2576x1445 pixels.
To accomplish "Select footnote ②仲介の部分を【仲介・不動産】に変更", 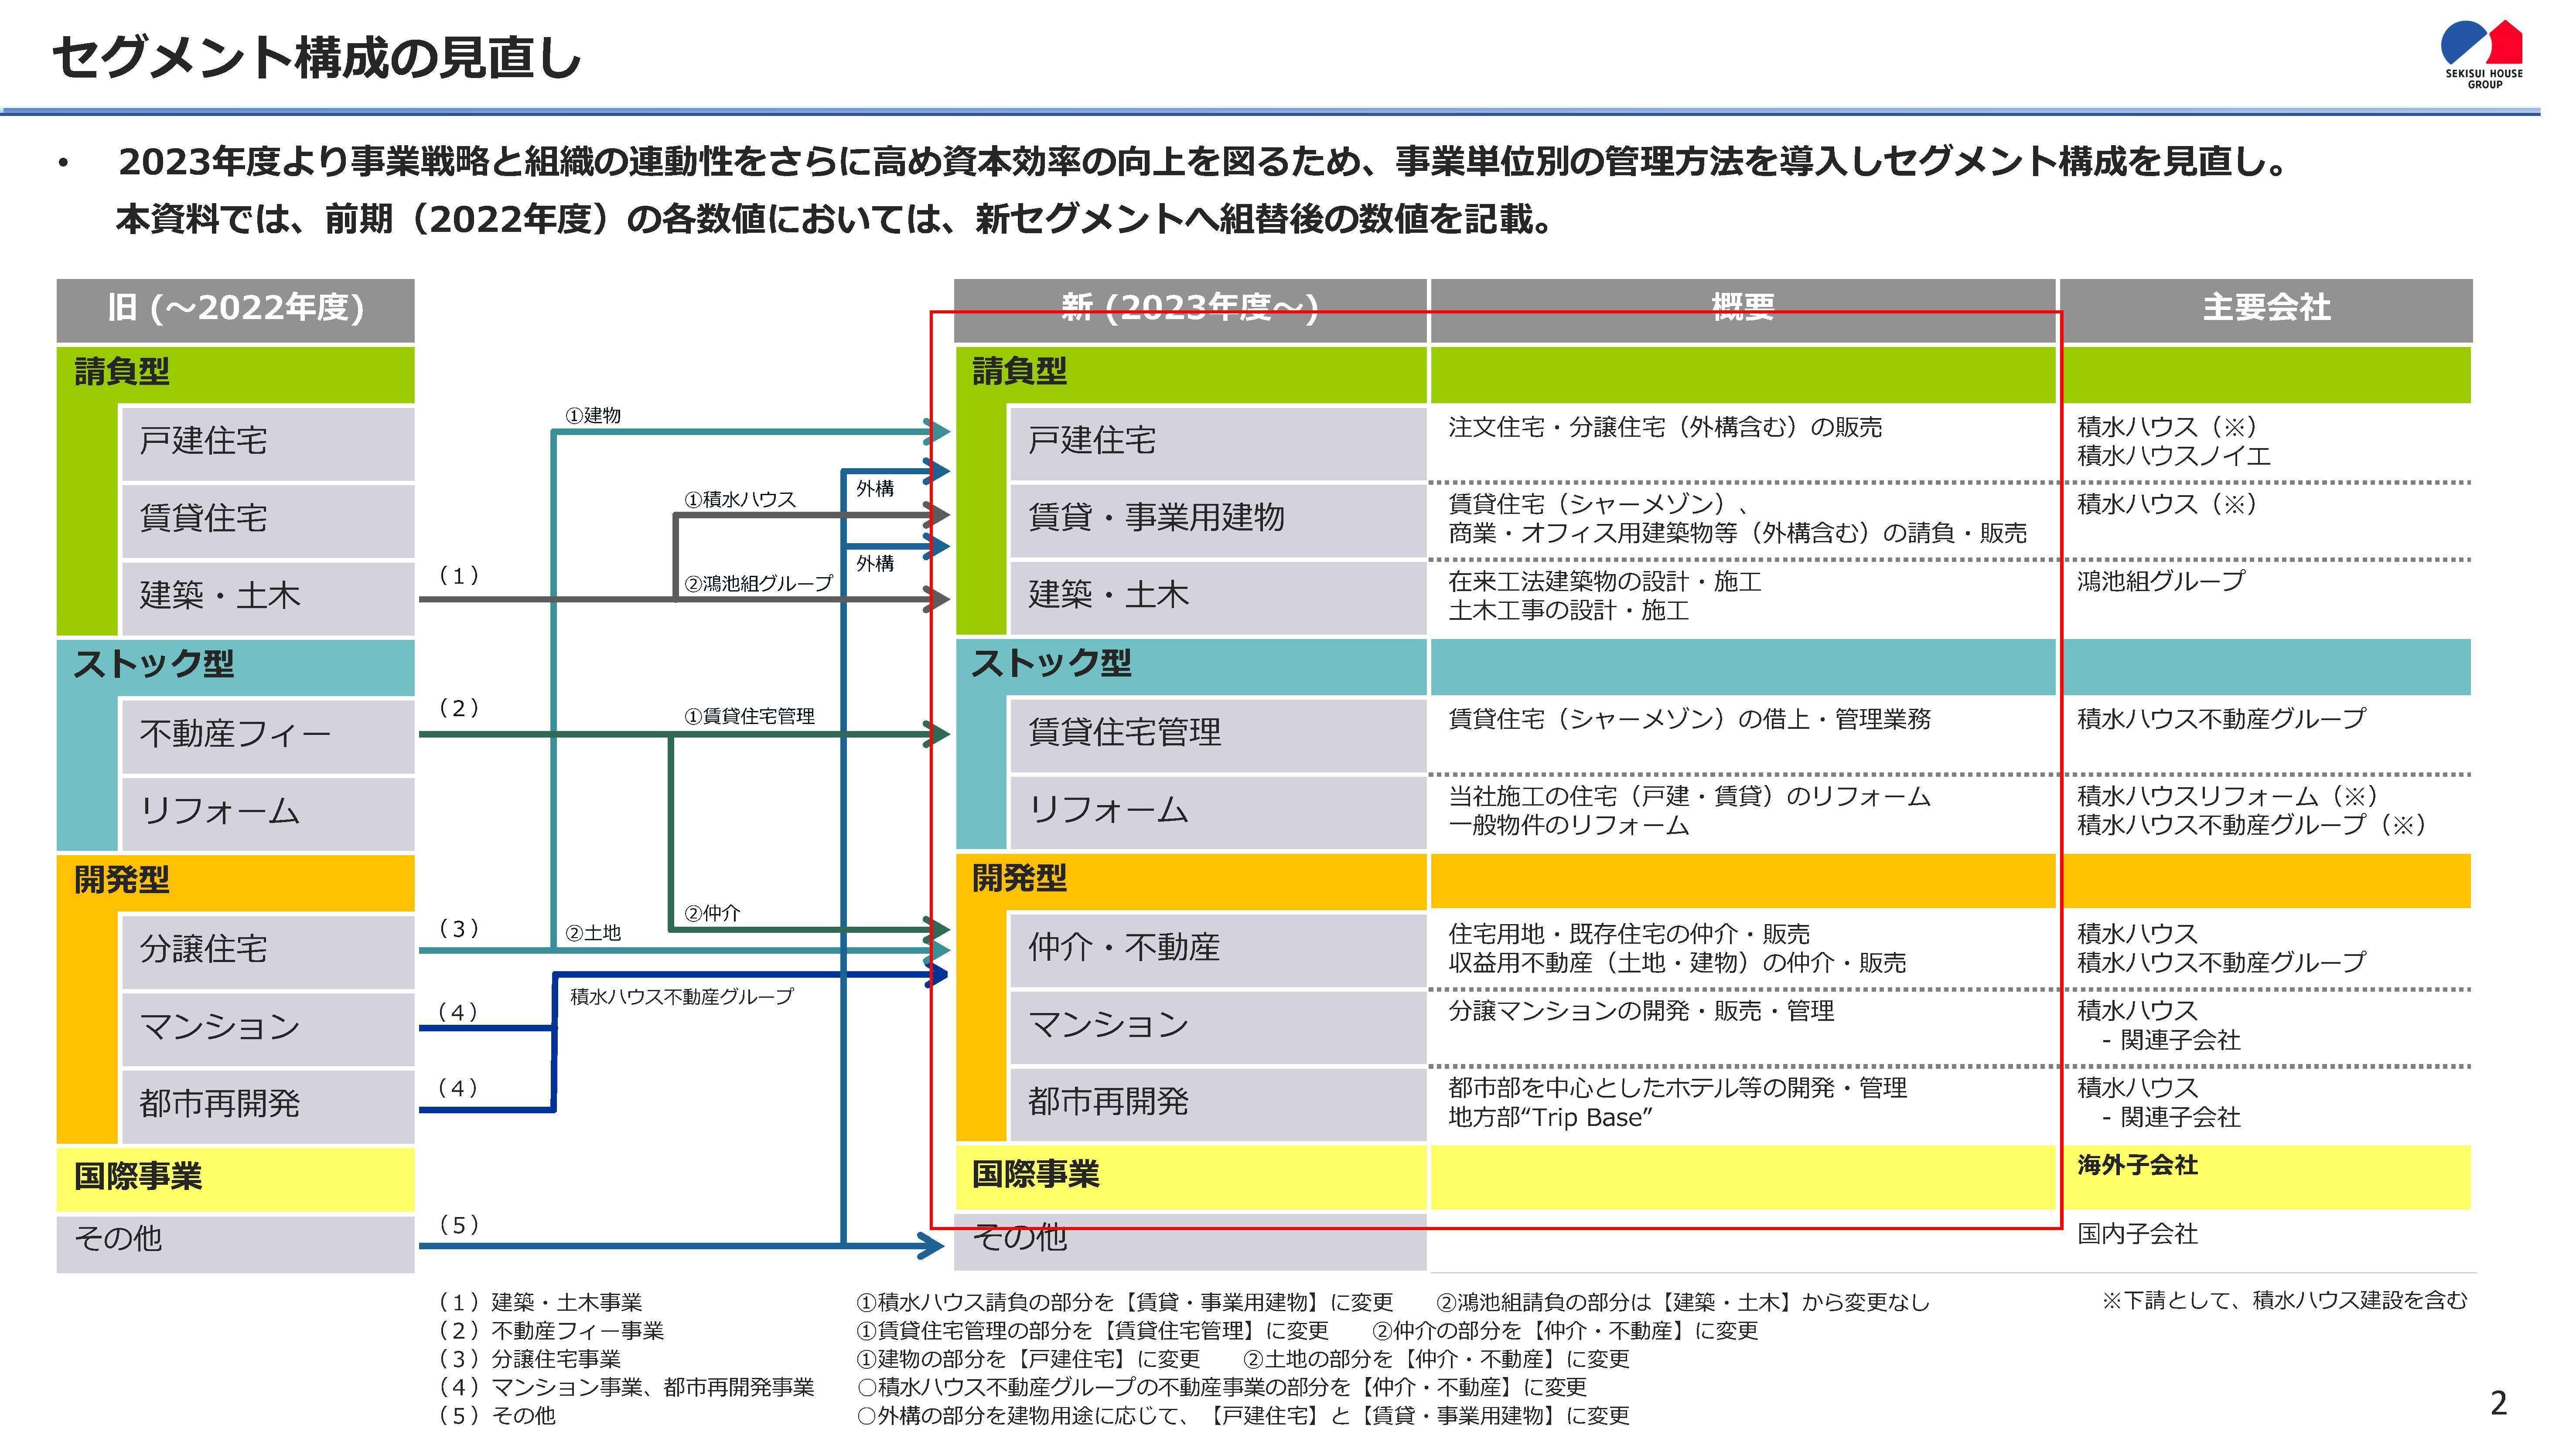I will coord(1565,1331).
